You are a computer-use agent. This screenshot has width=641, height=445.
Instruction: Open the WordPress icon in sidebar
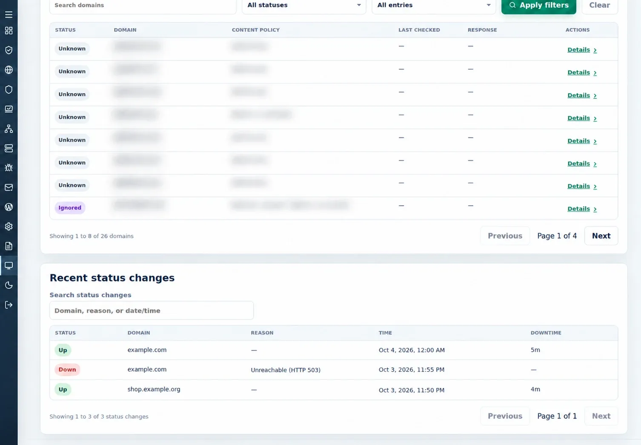pos(9,207)
